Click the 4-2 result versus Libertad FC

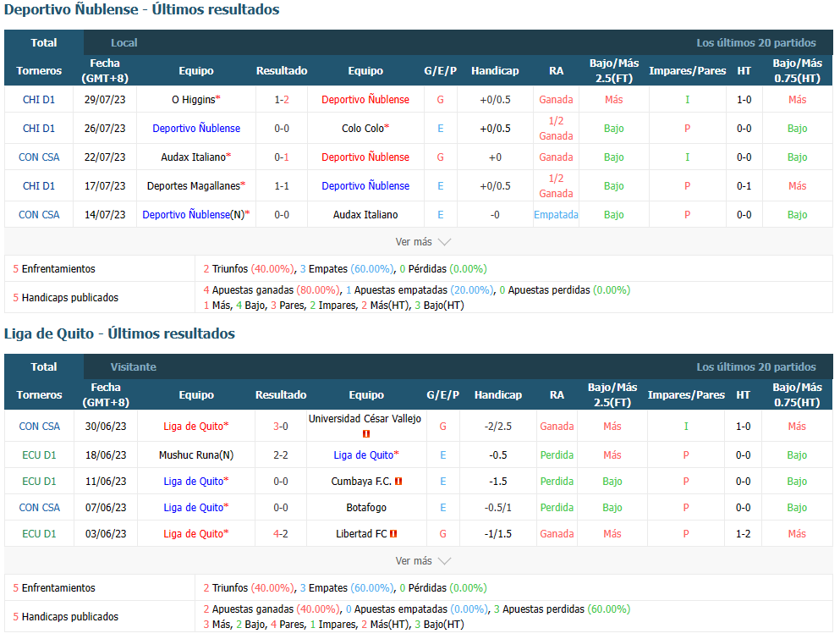tap(281, 534)
